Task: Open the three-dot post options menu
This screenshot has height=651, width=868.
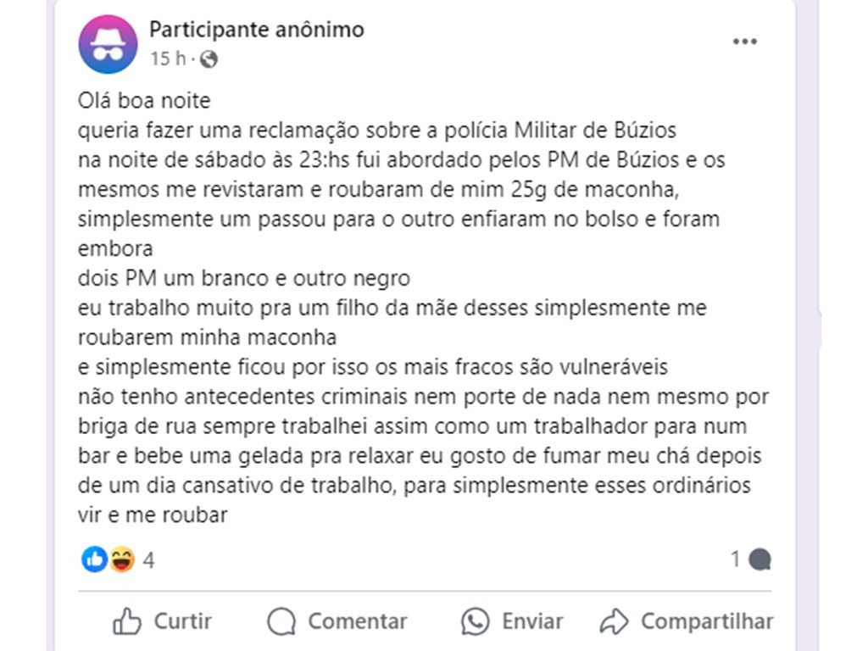Action: pos(744,42)
